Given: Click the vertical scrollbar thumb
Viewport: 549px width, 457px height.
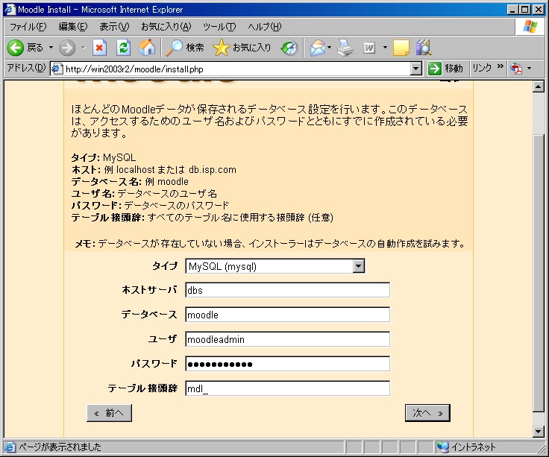Looking at the screenshot, I should 539,273.
